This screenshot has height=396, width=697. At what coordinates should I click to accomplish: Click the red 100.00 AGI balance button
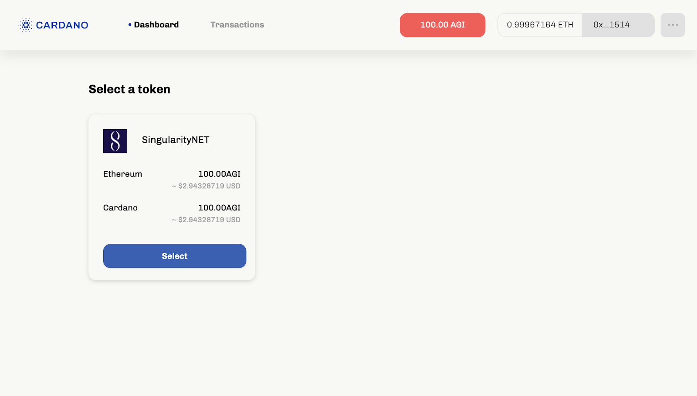[442, 25]
